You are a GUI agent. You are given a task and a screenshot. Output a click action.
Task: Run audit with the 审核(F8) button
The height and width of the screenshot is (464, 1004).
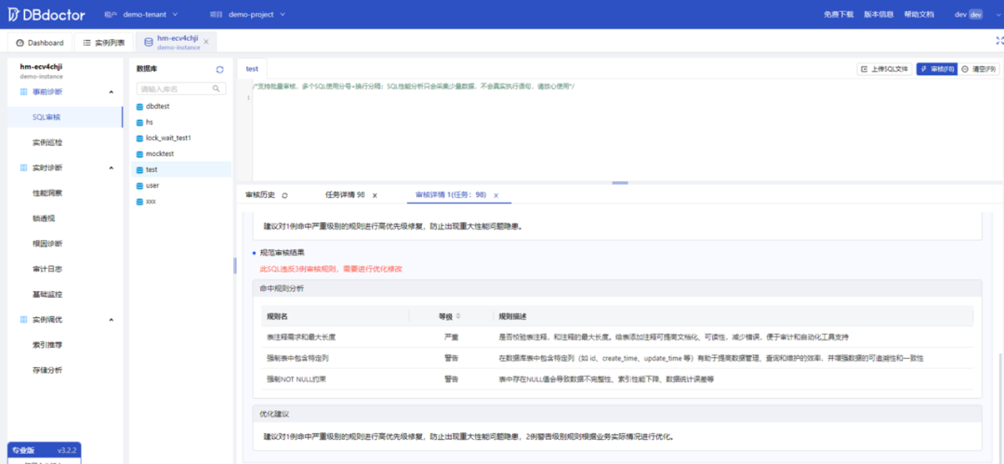coord(937,69)
